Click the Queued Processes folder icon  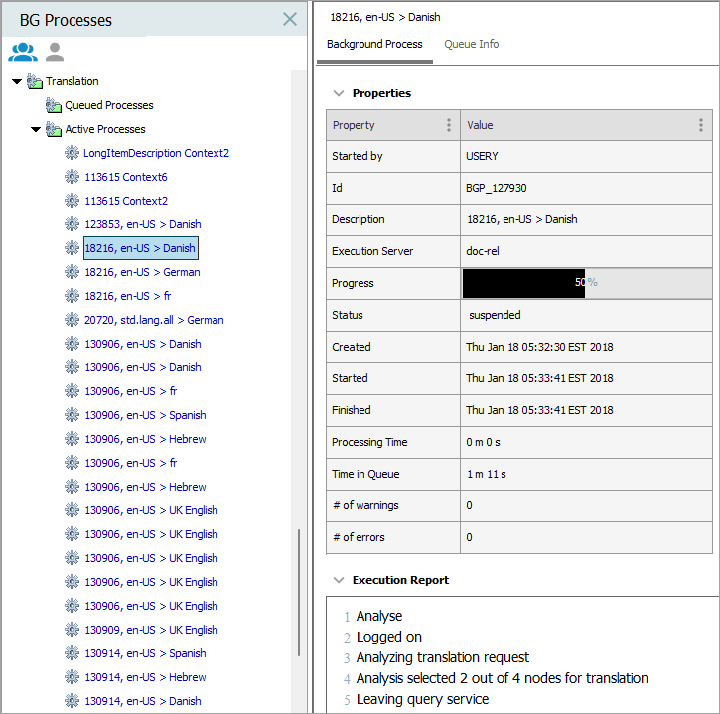click(x=54, y=105)
